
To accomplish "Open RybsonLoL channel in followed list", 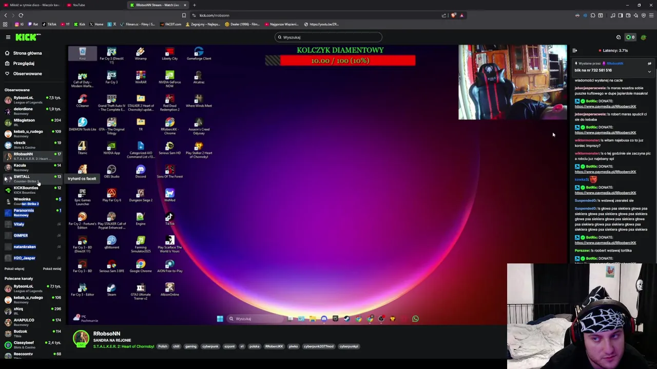I will click(32, 99).
